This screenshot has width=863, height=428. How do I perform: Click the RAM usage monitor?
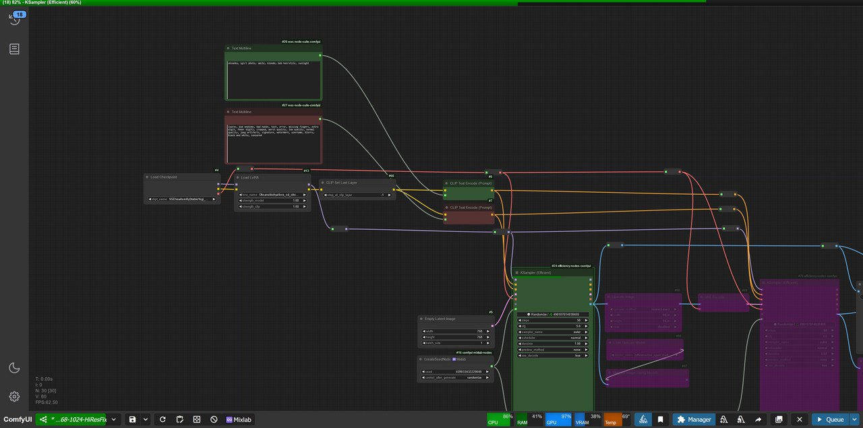[x=529, y=419]
